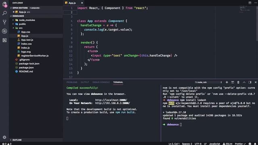Screen dimensions: 258x145
Task: Click the http://localhost:3000/ link in terminal
Action: (111, 100)
